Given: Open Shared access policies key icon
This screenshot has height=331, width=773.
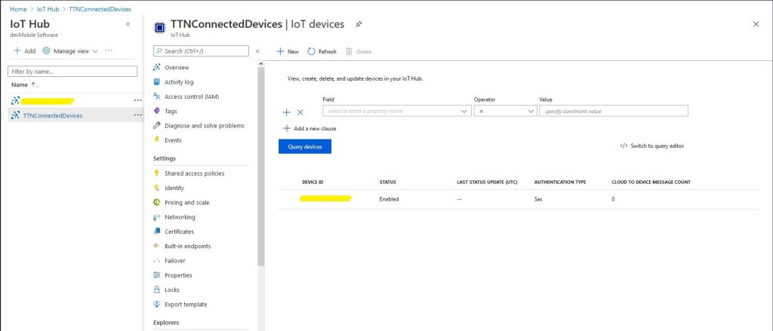Looking at the screenshot, I should (x=157, y=173).
